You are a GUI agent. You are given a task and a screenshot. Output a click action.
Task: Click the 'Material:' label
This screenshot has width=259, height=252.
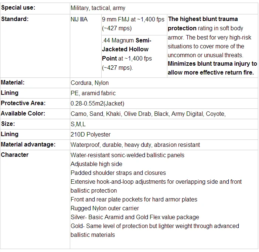point(13,82)
